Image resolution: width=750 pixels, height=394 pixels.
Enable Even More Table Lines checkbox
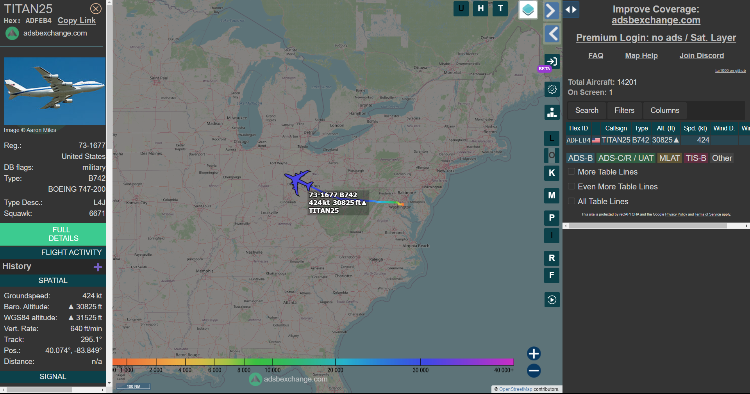coord(571,186)
